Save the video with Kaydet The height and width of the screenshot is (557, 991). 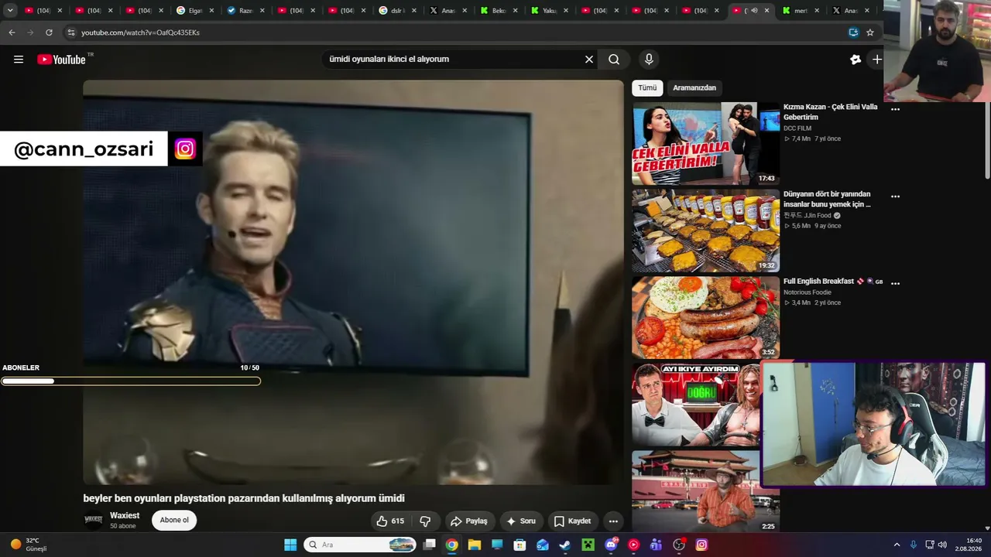(573, 521)
